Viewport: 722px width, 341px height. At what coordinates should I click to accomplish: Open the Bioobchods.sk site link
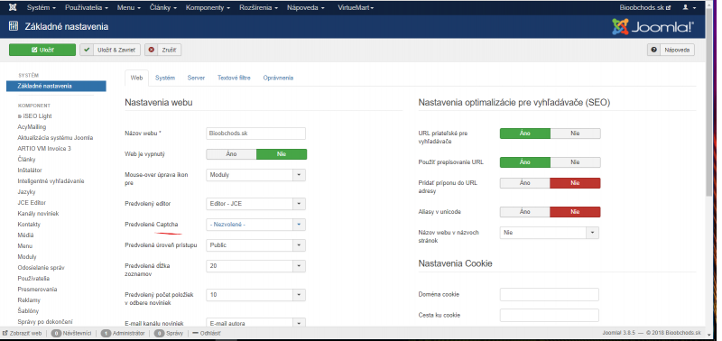[644, 8]
